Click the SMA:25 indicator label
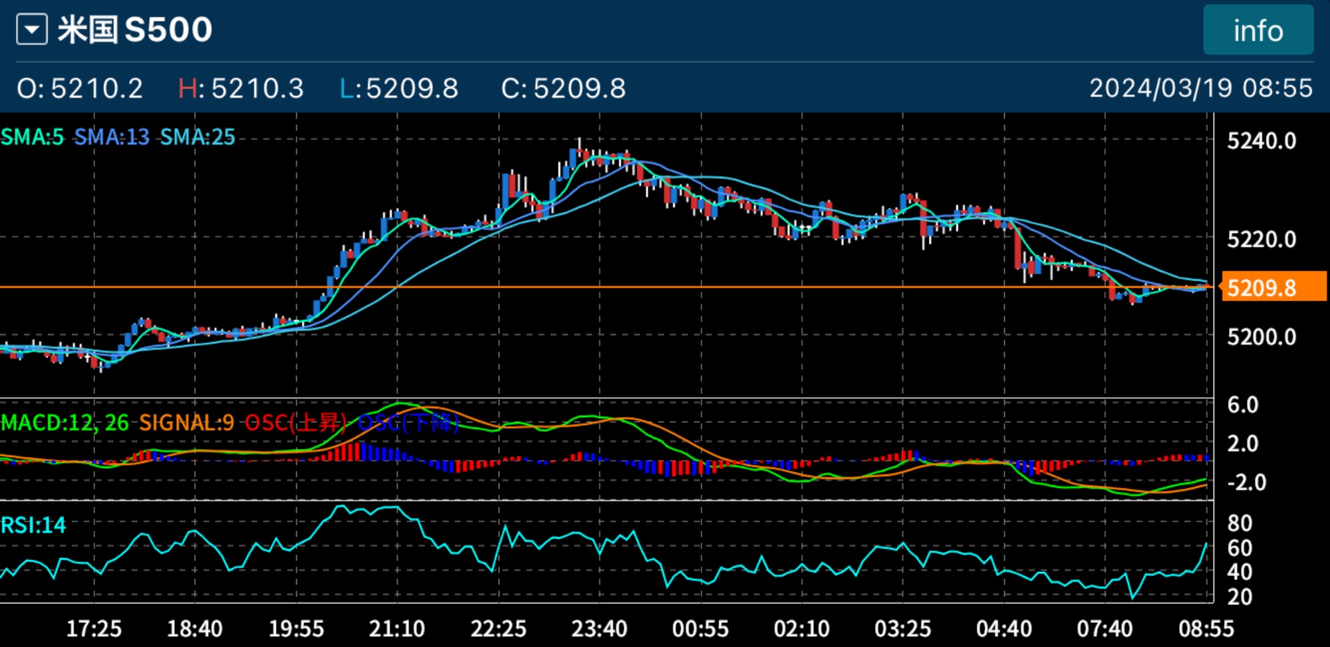 pos(198,137)
